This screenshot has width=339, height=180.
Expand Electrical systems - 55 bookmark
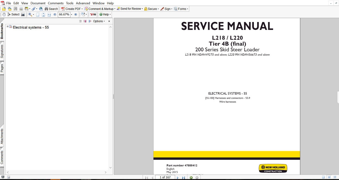coord(8,27)
